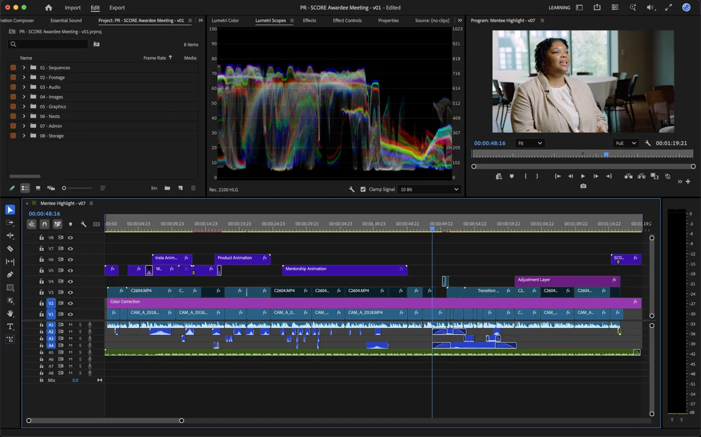Mute audio track A1

point(70,324)
